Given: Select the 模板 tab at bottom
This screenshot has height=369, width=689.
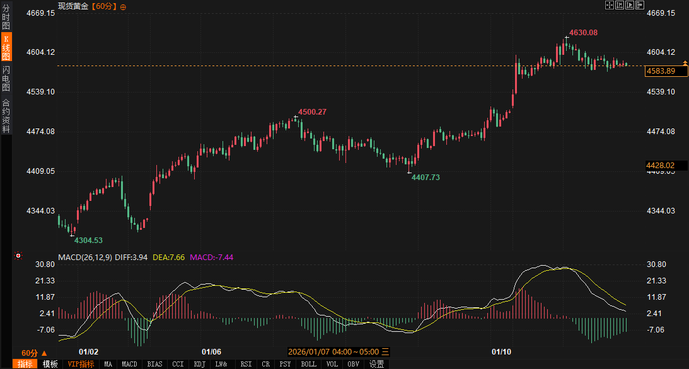Looking at the screenshot, I should pyautogui.click(x=50, y=364).
